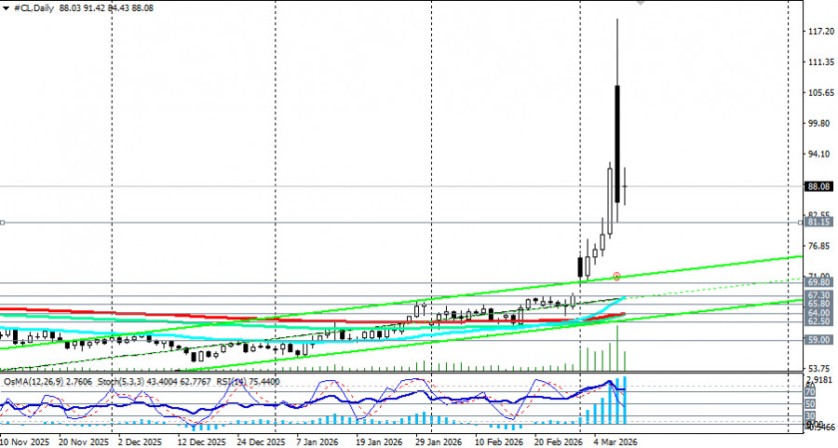Click the 24 Dec 2025 date label
This screenshot has width=838, height=448.
tap(261, 442)
